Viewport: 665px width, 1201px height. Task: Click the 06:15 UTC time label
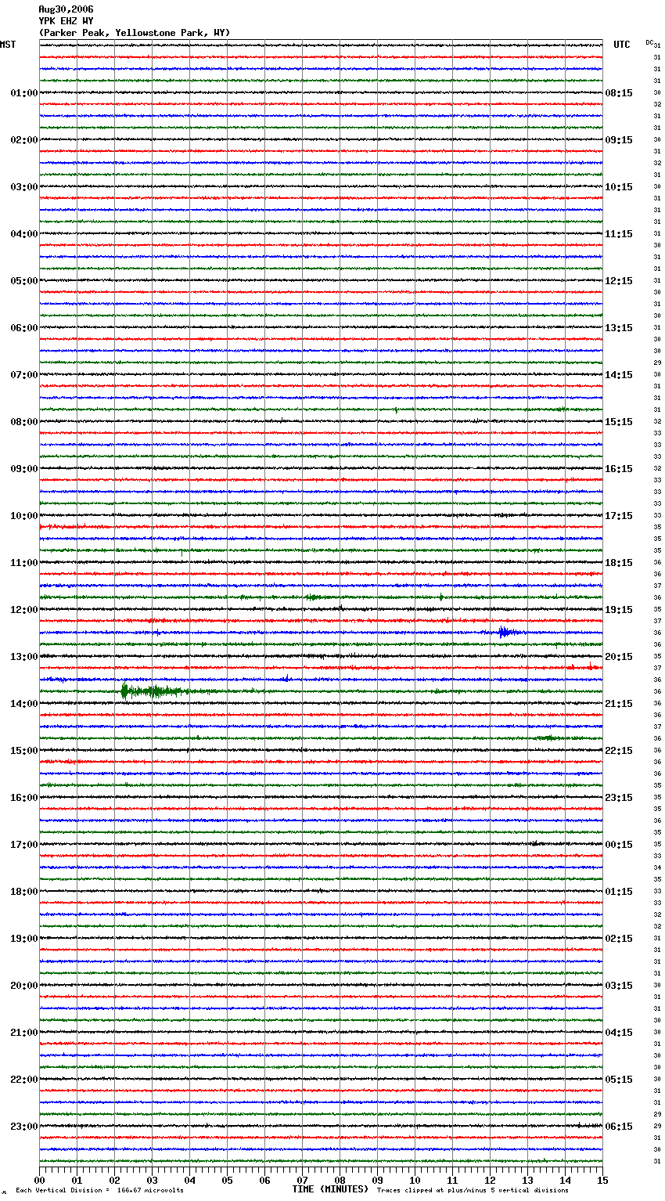pyautogui.click(x=619, y=1127)
